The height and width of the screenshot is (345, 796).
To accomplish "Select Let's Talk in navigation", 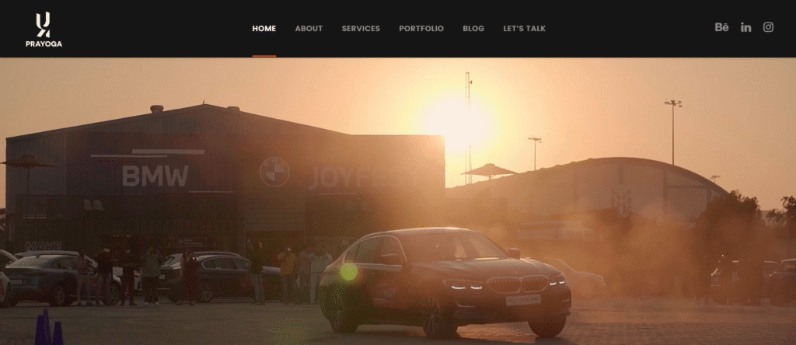I will click(x=525, y=29).
